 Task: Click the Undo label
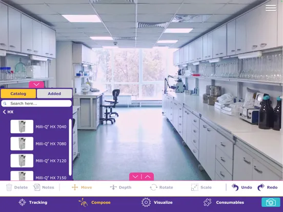(247, 187)
